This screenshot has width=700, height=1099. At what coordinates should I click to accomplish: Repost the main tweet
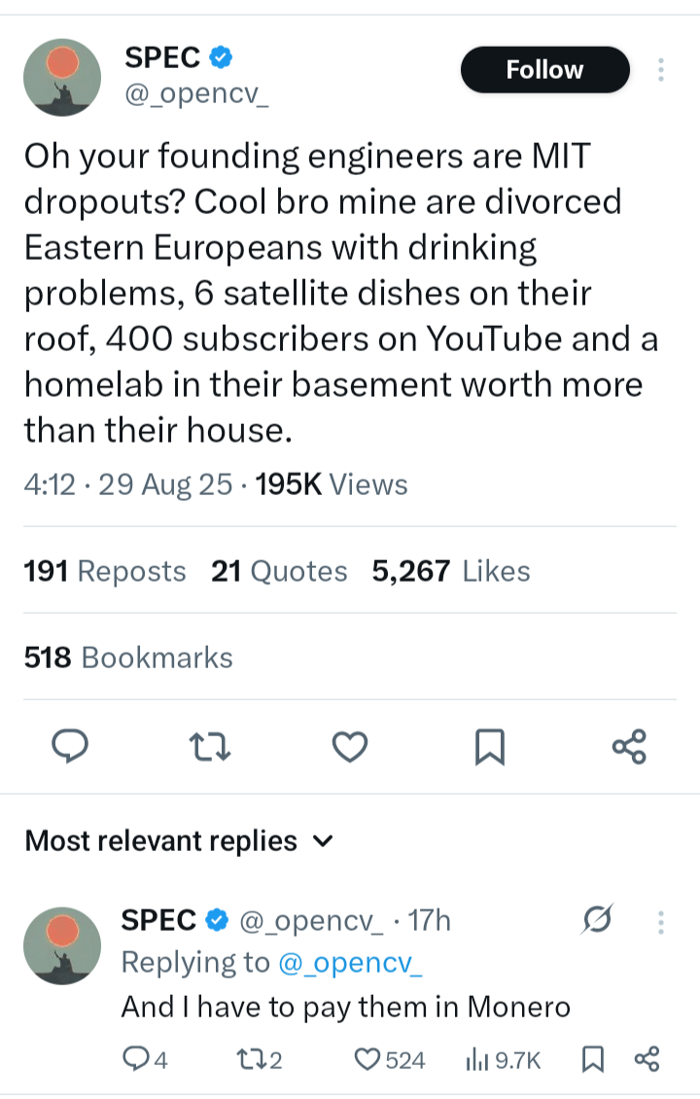[x=210, y=746]
